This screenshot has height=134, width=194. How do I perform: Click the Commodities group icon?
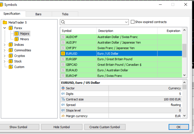point(11,50)
